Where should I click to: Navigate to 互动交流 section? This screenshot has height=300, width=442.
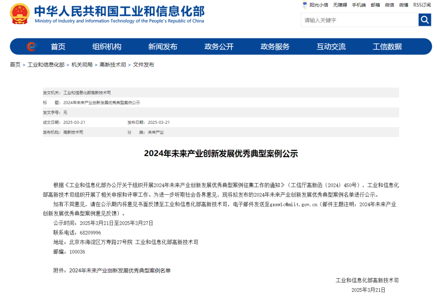pyautogui.click(x=331, y=47)
